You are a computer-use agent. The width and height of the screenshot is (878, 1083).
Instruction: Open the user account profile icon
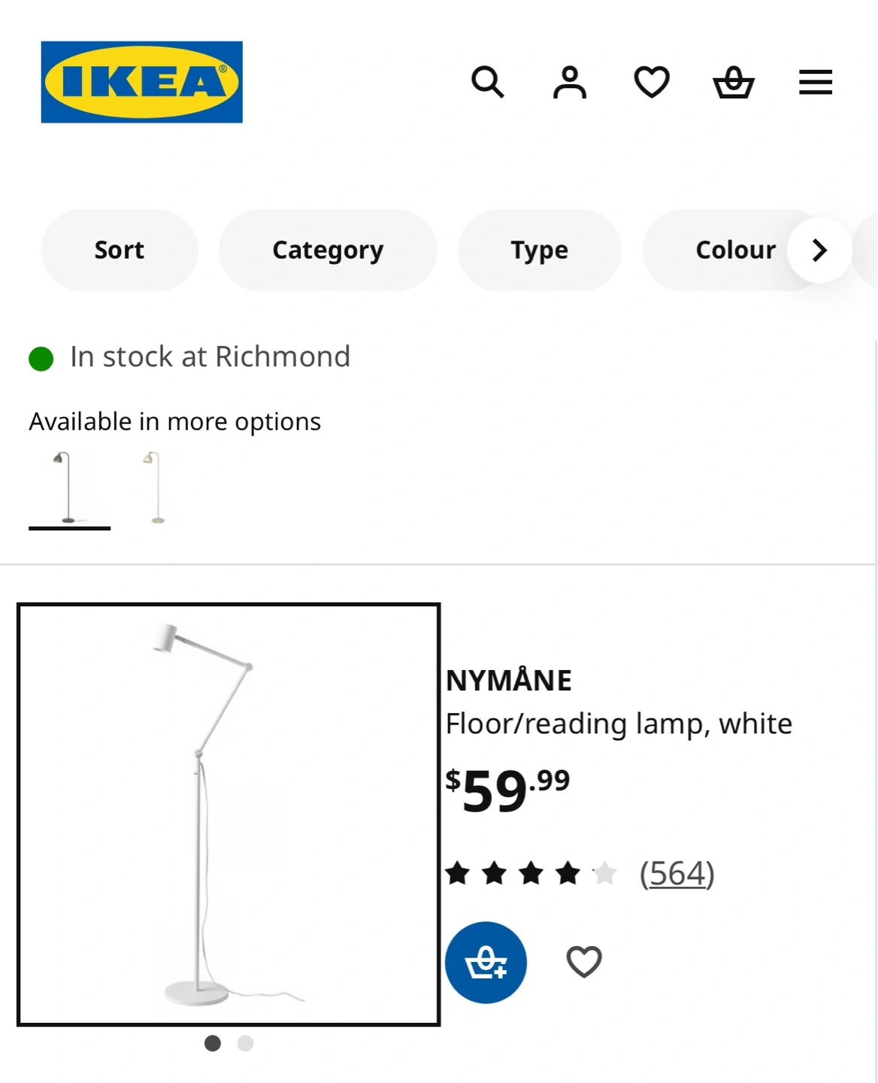569,82
